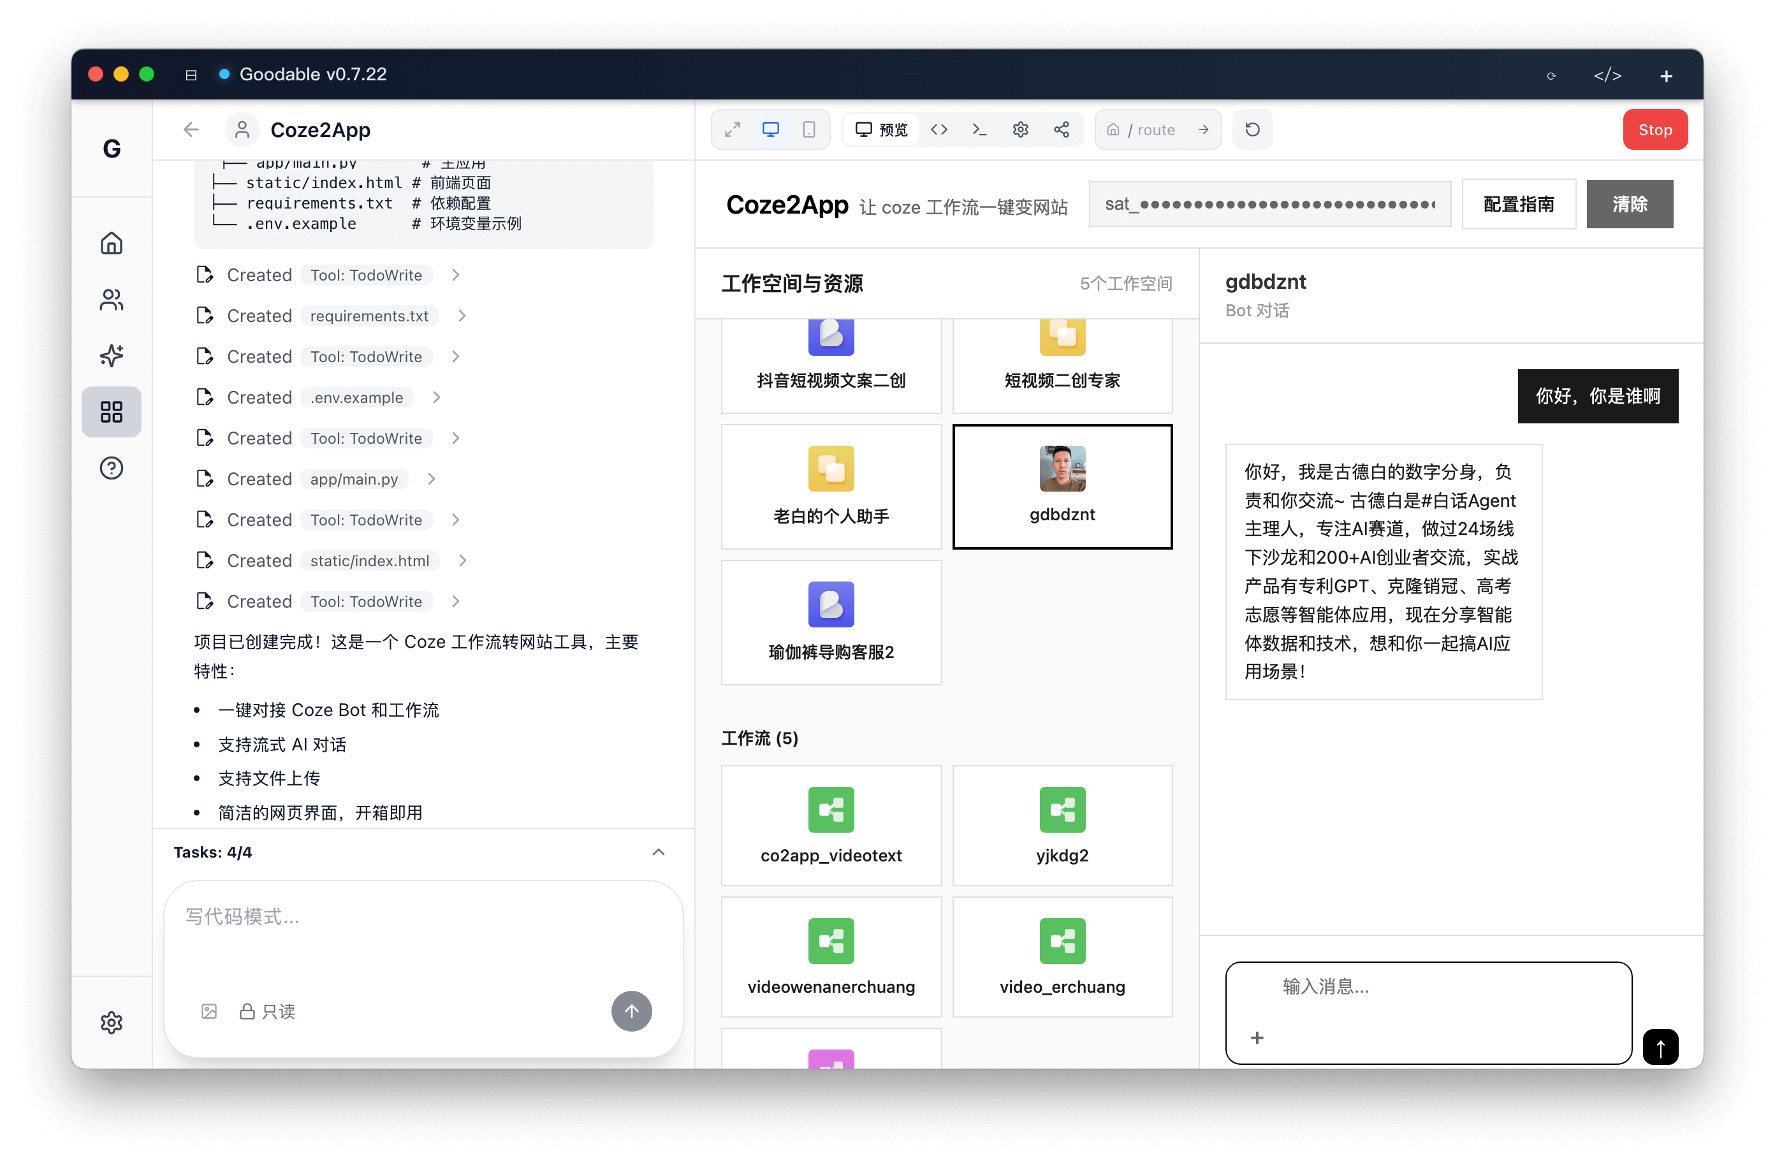The image size is (1775, 1163).
Task: Expand the Created requirements.txt entry
Action: point(462,316)
